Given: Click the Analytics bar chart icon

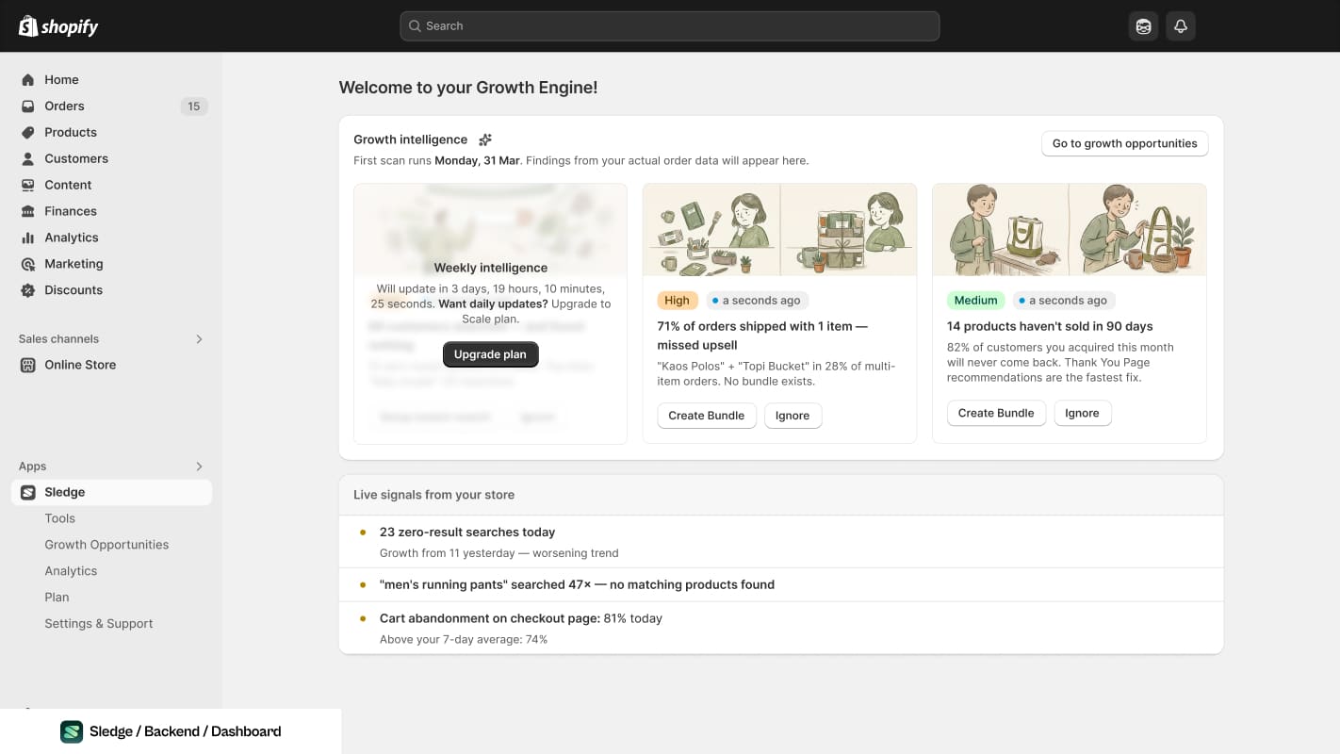Looking at the screenshot, I should pos(28,238).
